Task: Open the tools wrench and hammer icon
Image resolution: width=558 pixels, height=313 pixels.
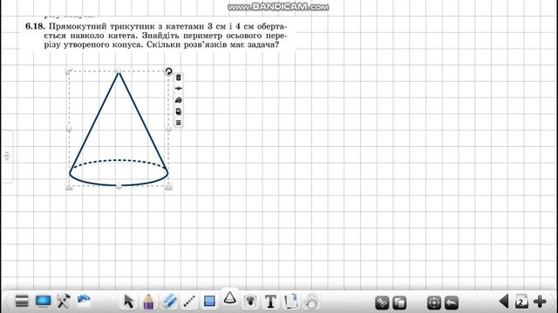Action: pos(64,301)
